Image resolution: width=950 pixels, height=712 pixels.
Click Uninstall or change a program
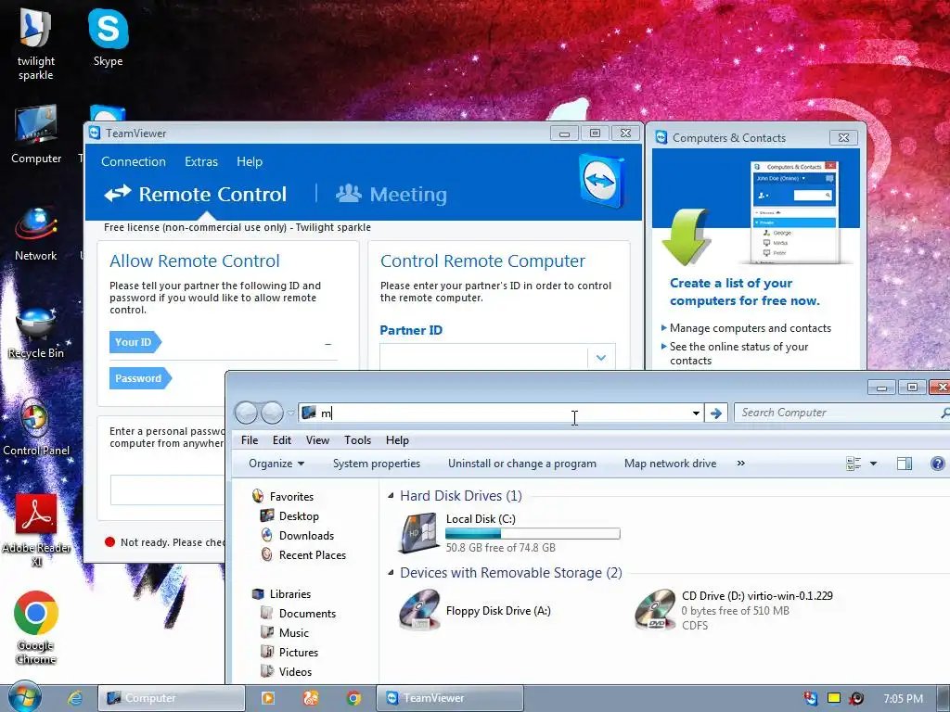click(x=522, y=464)
